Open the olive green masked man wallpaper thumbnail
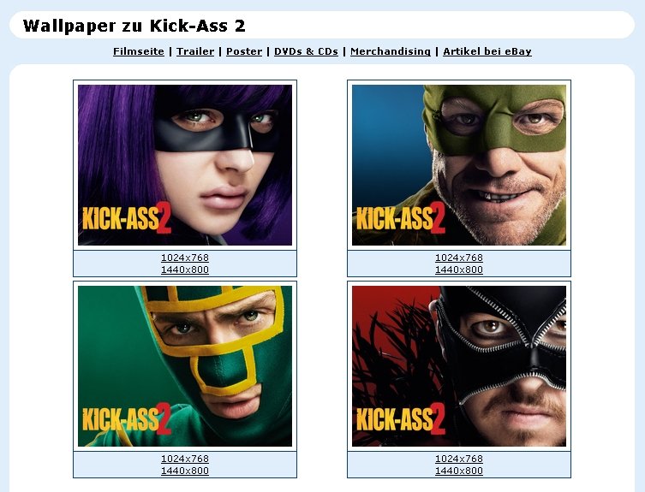 tap(458, 165)
